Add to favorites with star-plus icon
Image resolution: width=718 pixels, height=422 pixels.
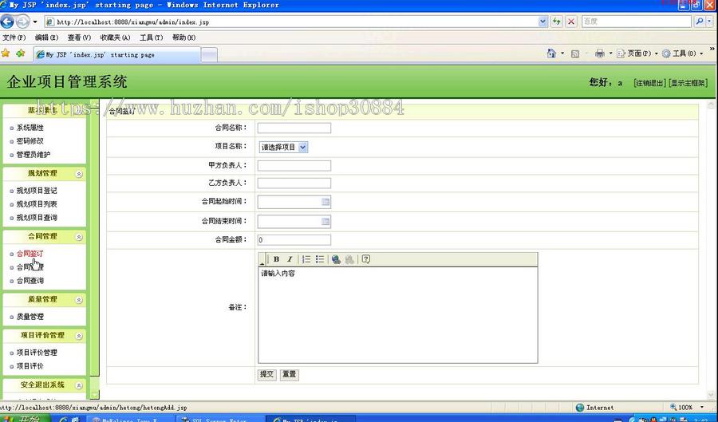coord(21,53)
